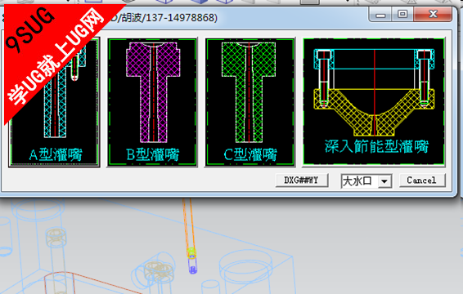Click the Cancel button
The width and height of the screenshot is (463, 294).
pos(422,180)
